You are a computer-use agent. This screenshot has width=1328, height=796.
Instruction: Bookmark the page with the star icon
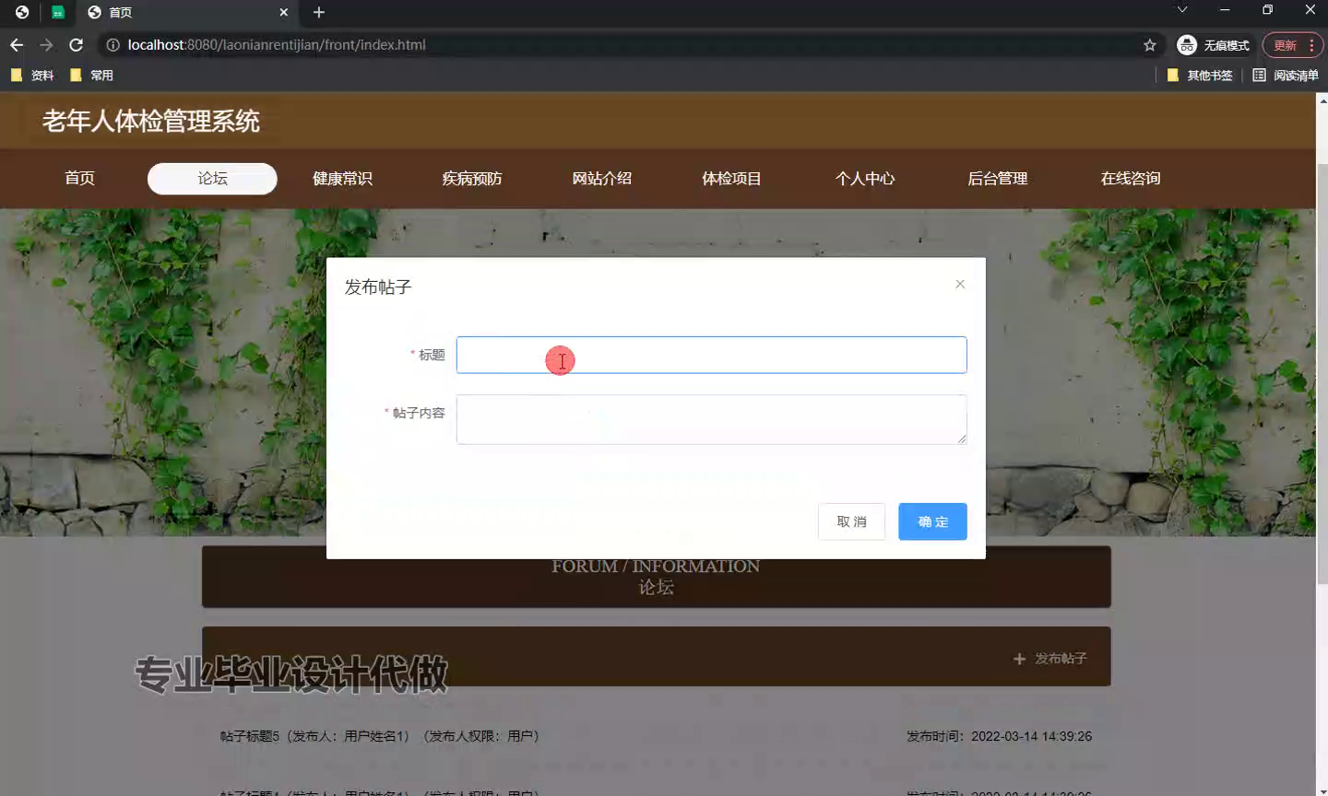(x=1150, y=45)
